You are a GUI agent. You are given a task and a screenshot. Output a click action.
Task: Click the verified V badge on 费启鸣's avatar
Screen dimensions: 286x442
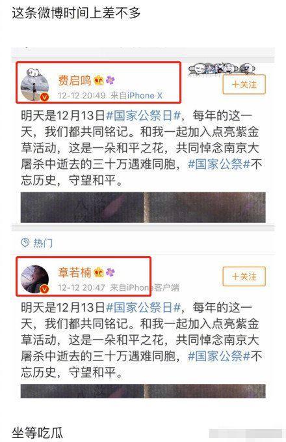click(44, 97)
